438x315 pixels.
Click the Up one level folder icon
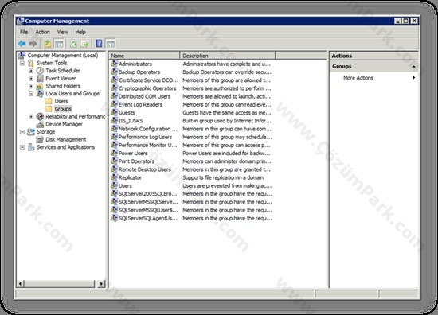click(48, 44)
